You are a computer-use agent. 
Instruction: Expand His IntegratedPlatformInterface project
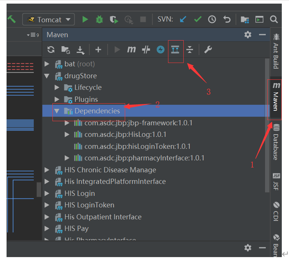click(x=47, y=182)
